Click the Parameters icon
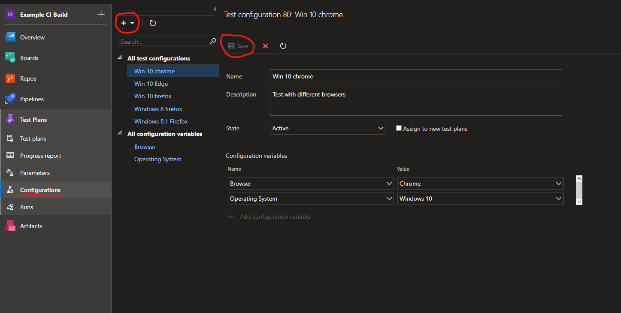This screenshot has height=313, width=621. click(10, 173)
